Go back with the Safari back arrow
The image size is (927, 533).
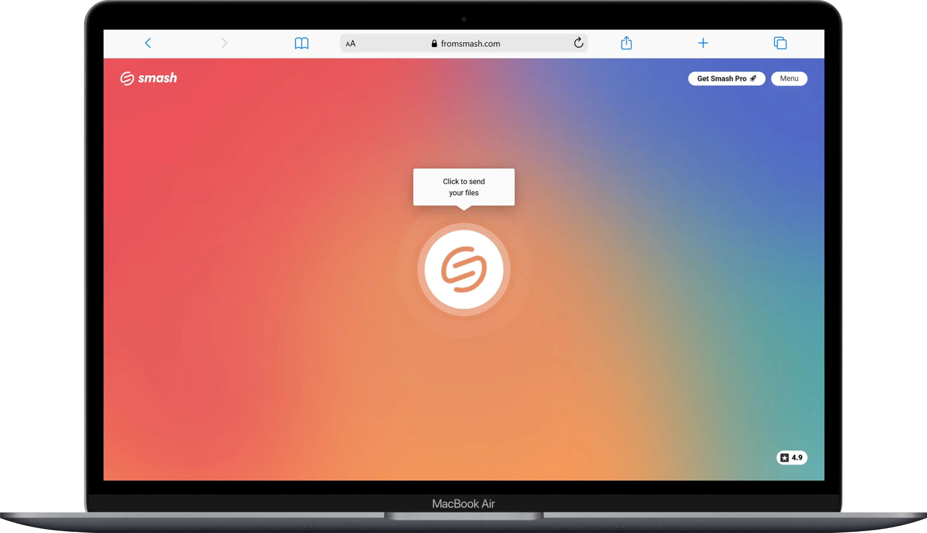click(148, 43)
